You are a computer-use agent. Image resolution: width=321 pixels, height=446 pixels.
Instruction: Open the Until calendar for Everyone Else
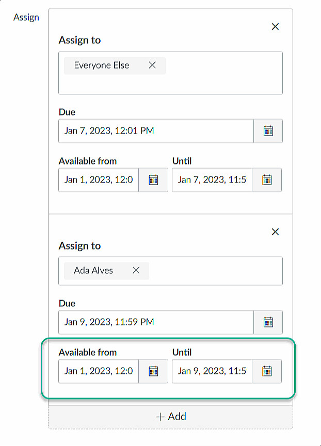[268, 180]
